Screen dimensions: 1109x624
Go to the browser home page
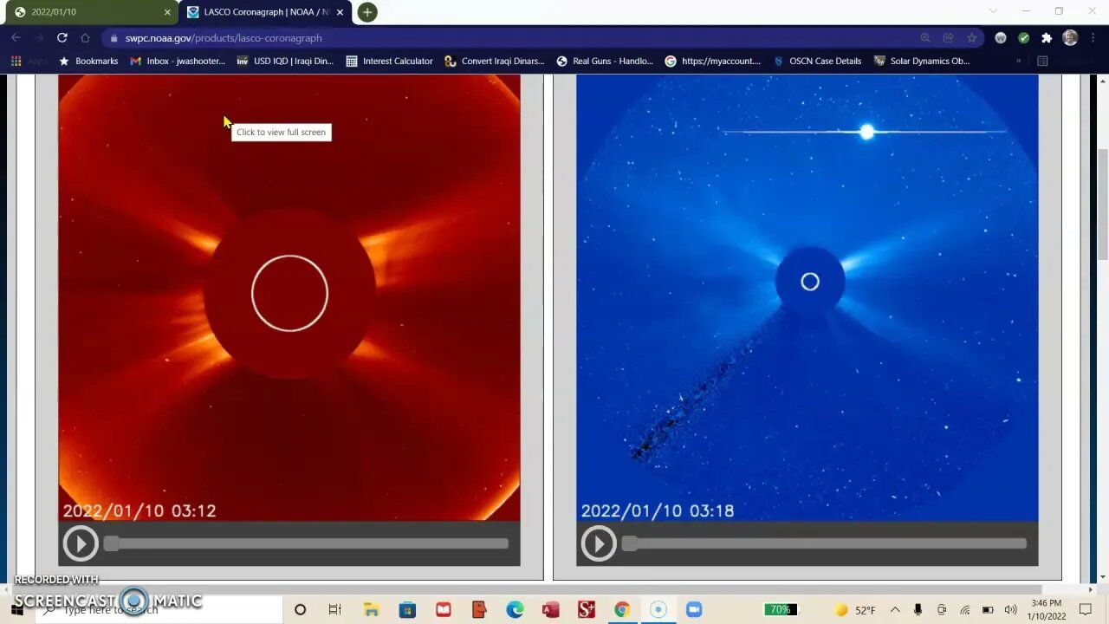click(85, 37)
